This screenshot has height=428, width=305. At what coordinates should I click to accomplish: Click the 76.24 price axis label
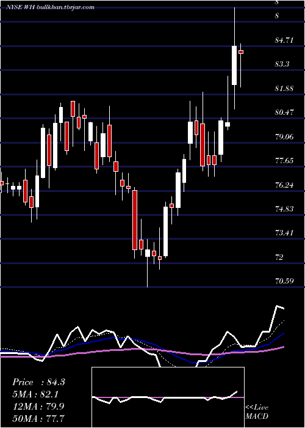coord(284,185)
